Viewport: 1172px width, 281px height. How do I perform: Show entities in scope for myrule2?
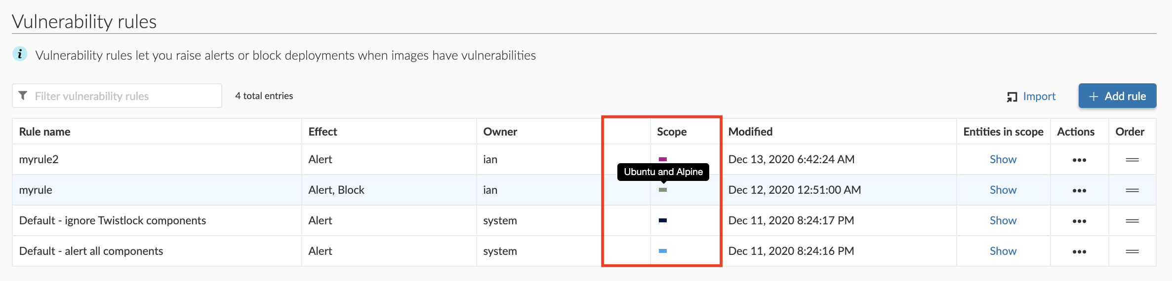(x=1003, y=159)
